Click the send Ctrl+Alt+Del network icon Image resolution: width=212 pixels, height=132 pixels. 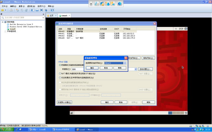(x=11, y=10)
